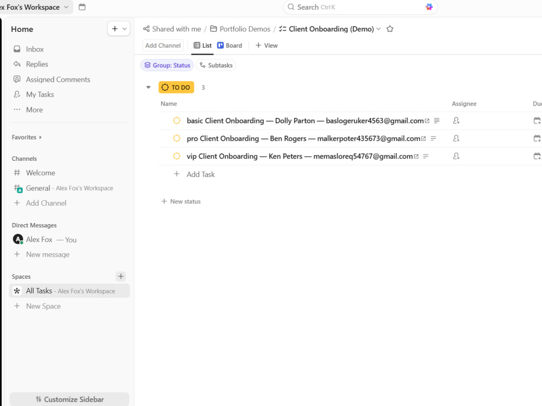
Task: Select All Tasks space
Action: pos(69,291)
